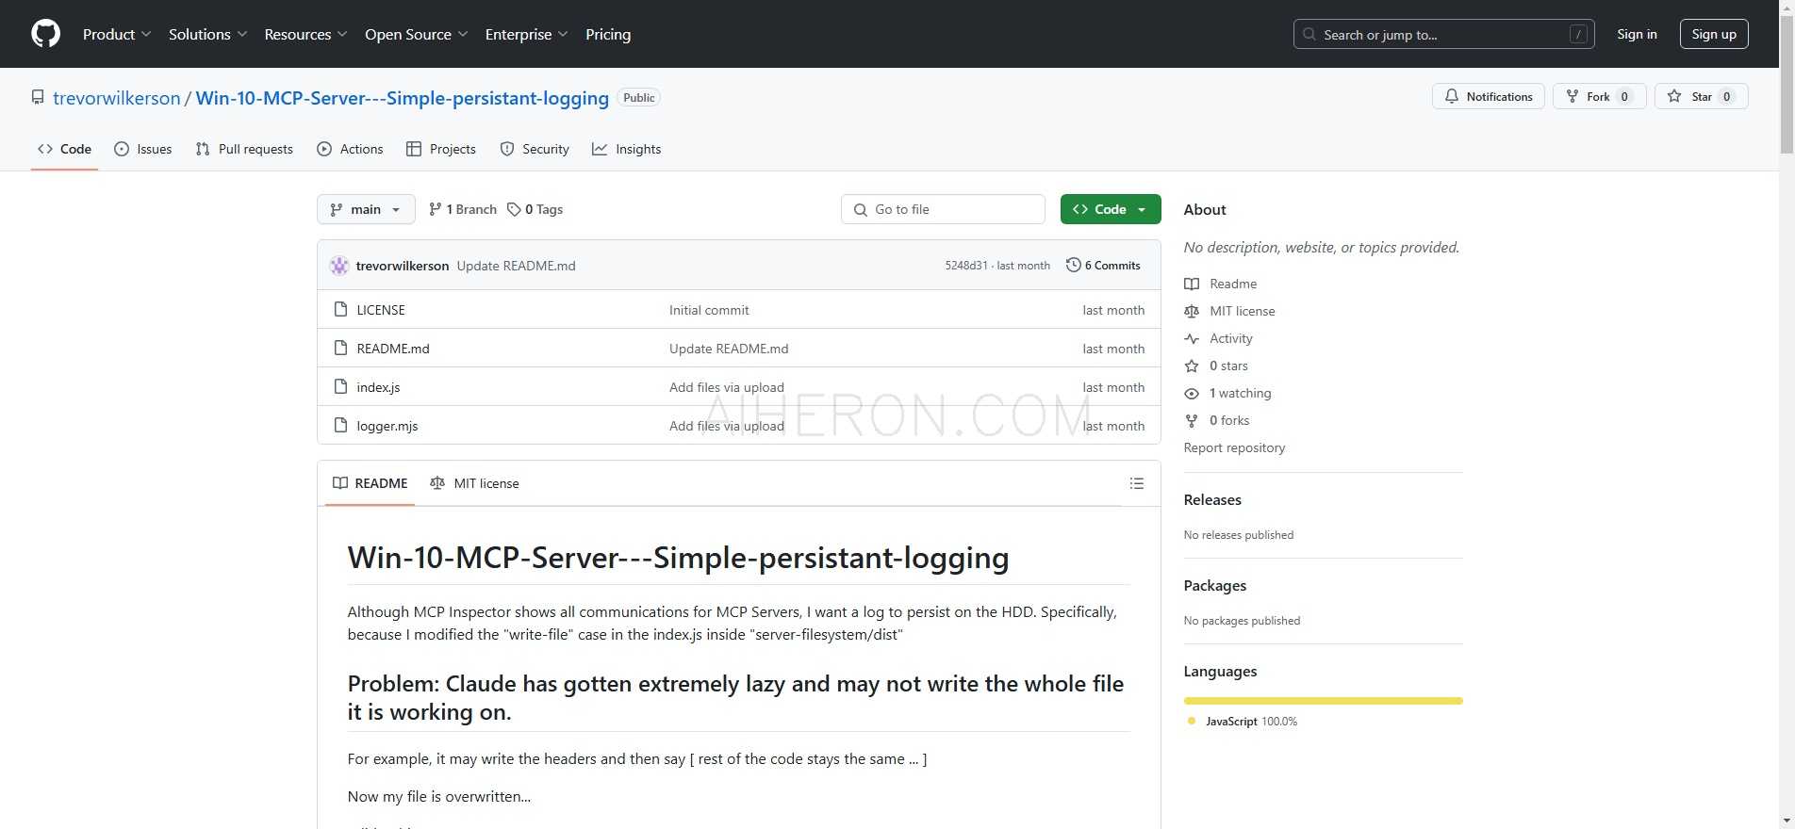Click the history clock icon beside 6 Commits
The width and height of the screenshot is (1795, 829).
pos(1073,265)
